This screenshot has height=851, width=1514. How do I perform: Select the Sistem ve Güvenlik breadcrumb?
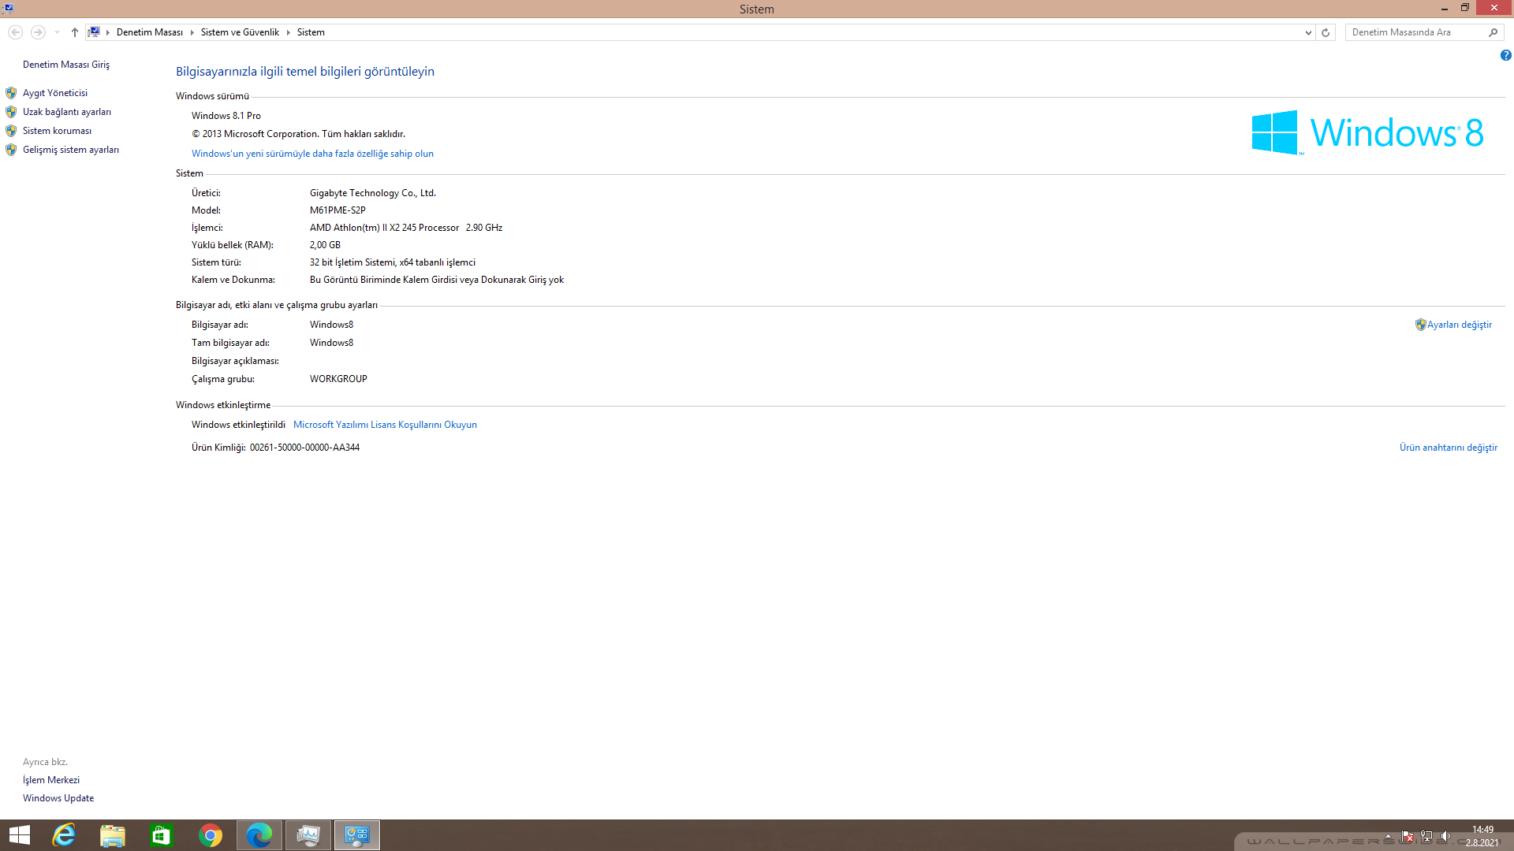(x=240, y=32)
